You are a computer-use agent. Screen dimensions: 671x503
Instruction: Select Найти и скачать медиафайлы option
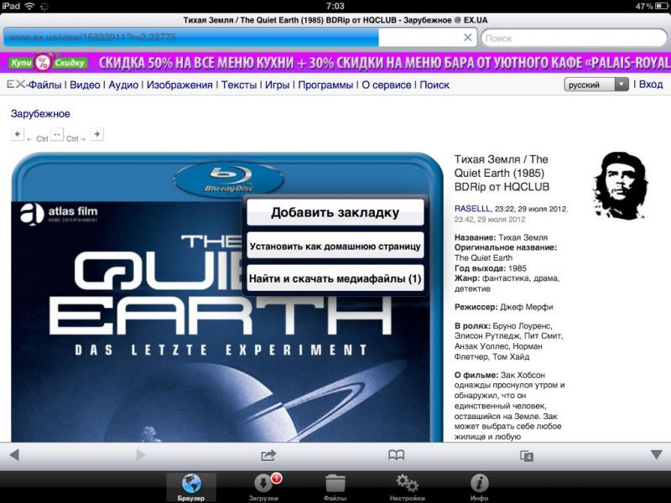click(x=335, y=277)
